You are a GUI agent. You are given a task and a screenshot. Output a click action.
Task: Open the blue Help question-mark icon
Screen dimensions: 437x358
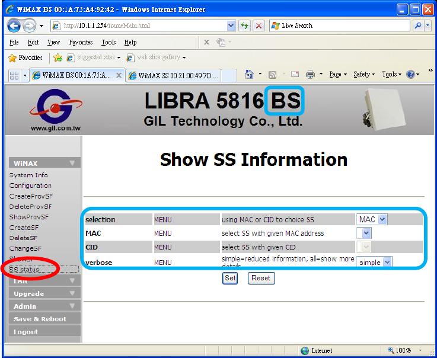pyautogui.click(x=410, y=75)
